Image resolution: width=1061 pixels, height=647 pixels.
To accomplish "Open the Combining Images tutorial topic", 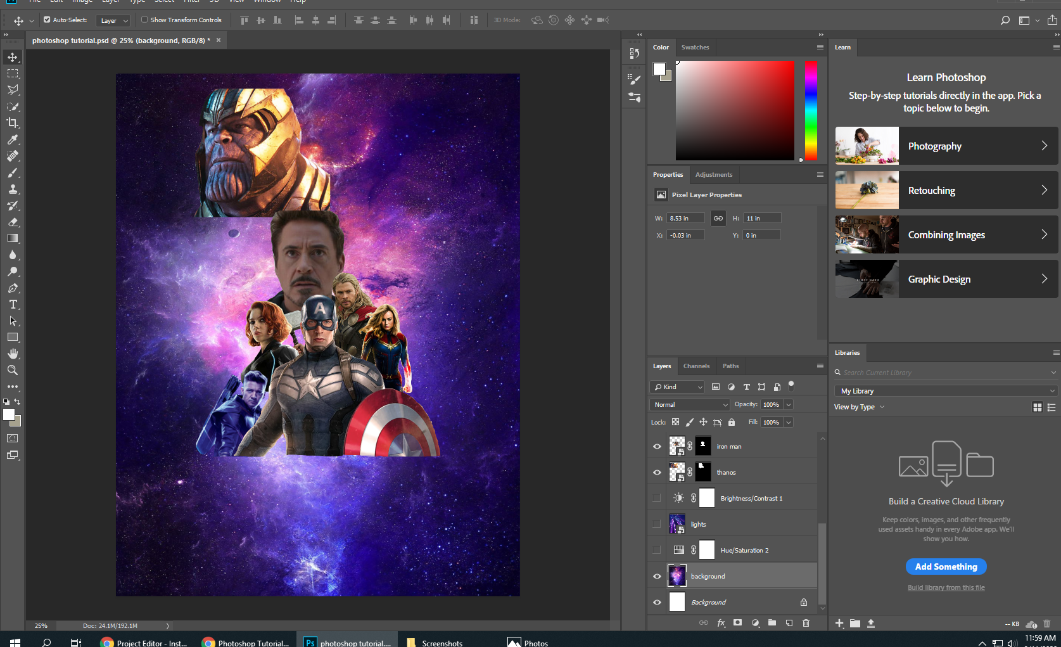I will pyautogui.click(x=946, y=234).
